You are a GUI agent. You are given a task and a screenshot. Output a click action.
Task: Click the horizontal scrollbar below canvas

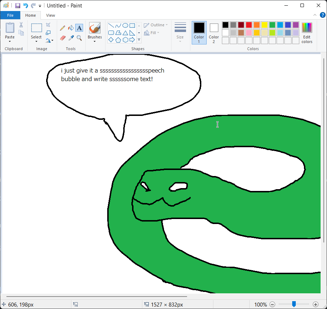click(x=97, y=296)
